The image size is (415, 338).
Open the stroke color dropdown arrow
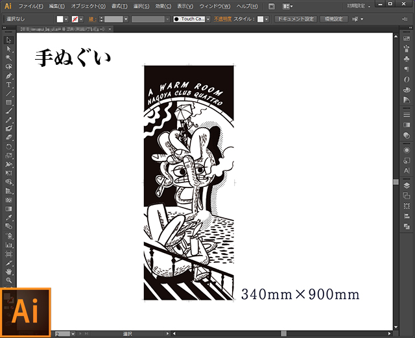(81, 19)
